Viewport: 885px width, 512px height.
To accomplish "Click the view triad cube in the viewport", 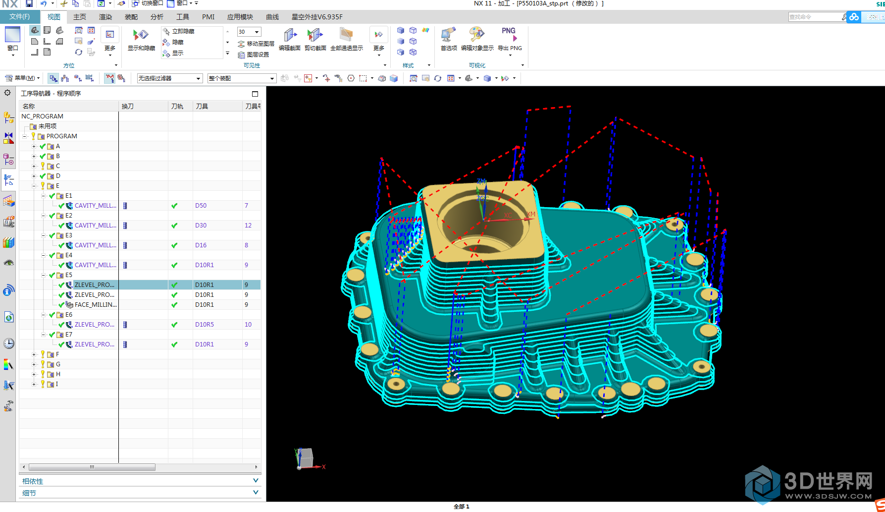I will [x=306, y=458].
